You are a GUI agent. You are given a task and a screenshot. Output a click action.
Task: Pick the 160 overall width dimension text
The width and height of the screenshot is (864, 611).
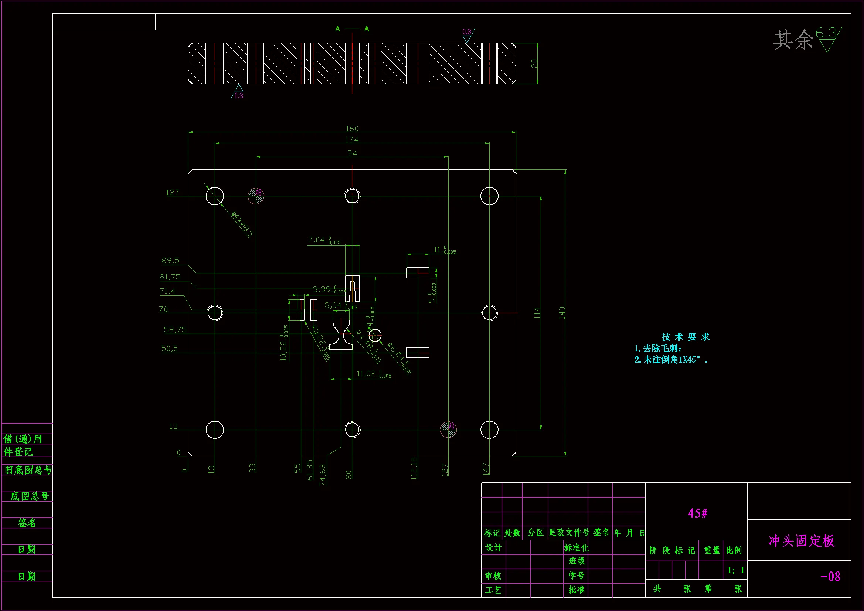[x=352, y=128]
